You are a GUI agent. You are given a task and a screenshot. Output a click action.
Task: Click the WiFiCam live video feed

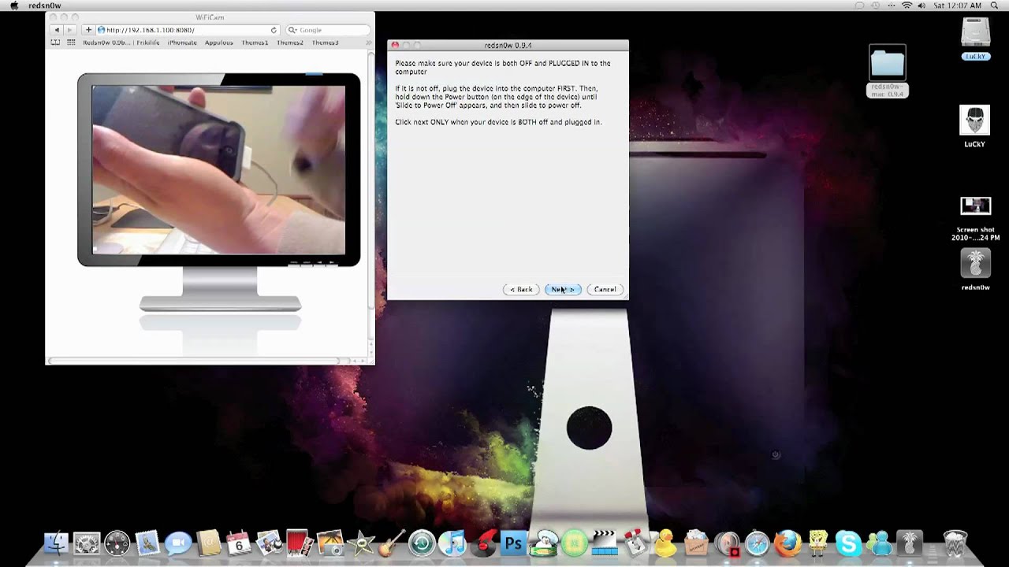coord(218,169)
